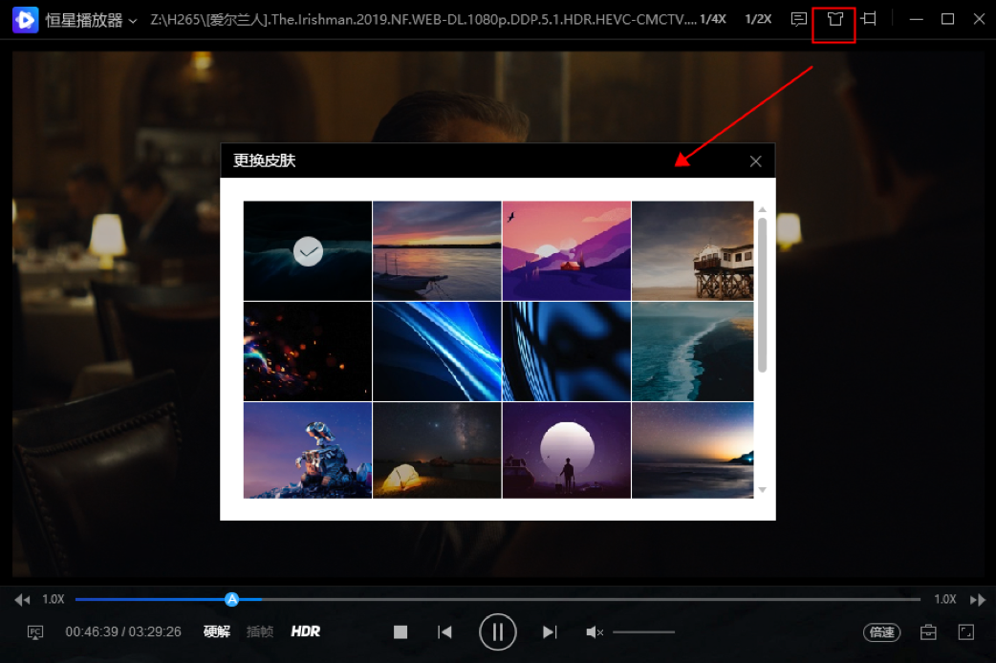The image size is (996, 663).
Task: Pin the player window on top
Action: [x=869, y=19]
